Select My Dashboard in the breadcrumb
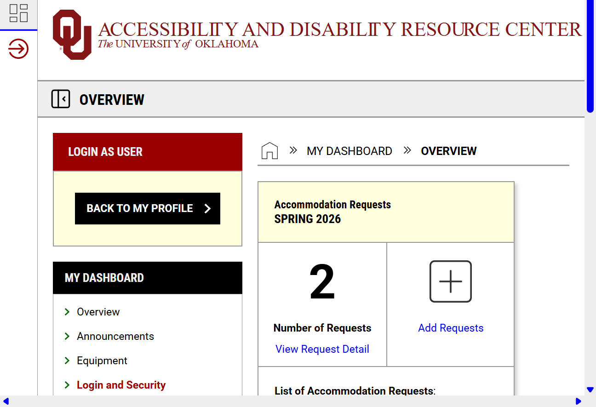The height and width of the screenshot is (407, 596). (350, 151)
